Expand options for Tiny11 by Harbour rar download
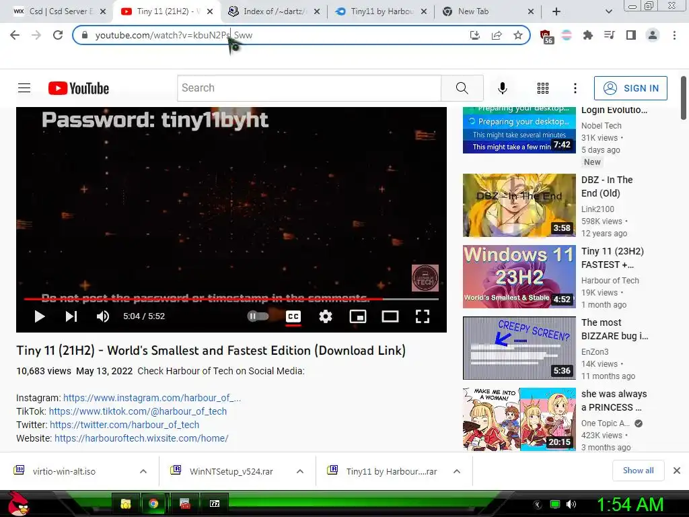Image resolution: width=689 pixels, height=517 pixels. pos(457,471)
